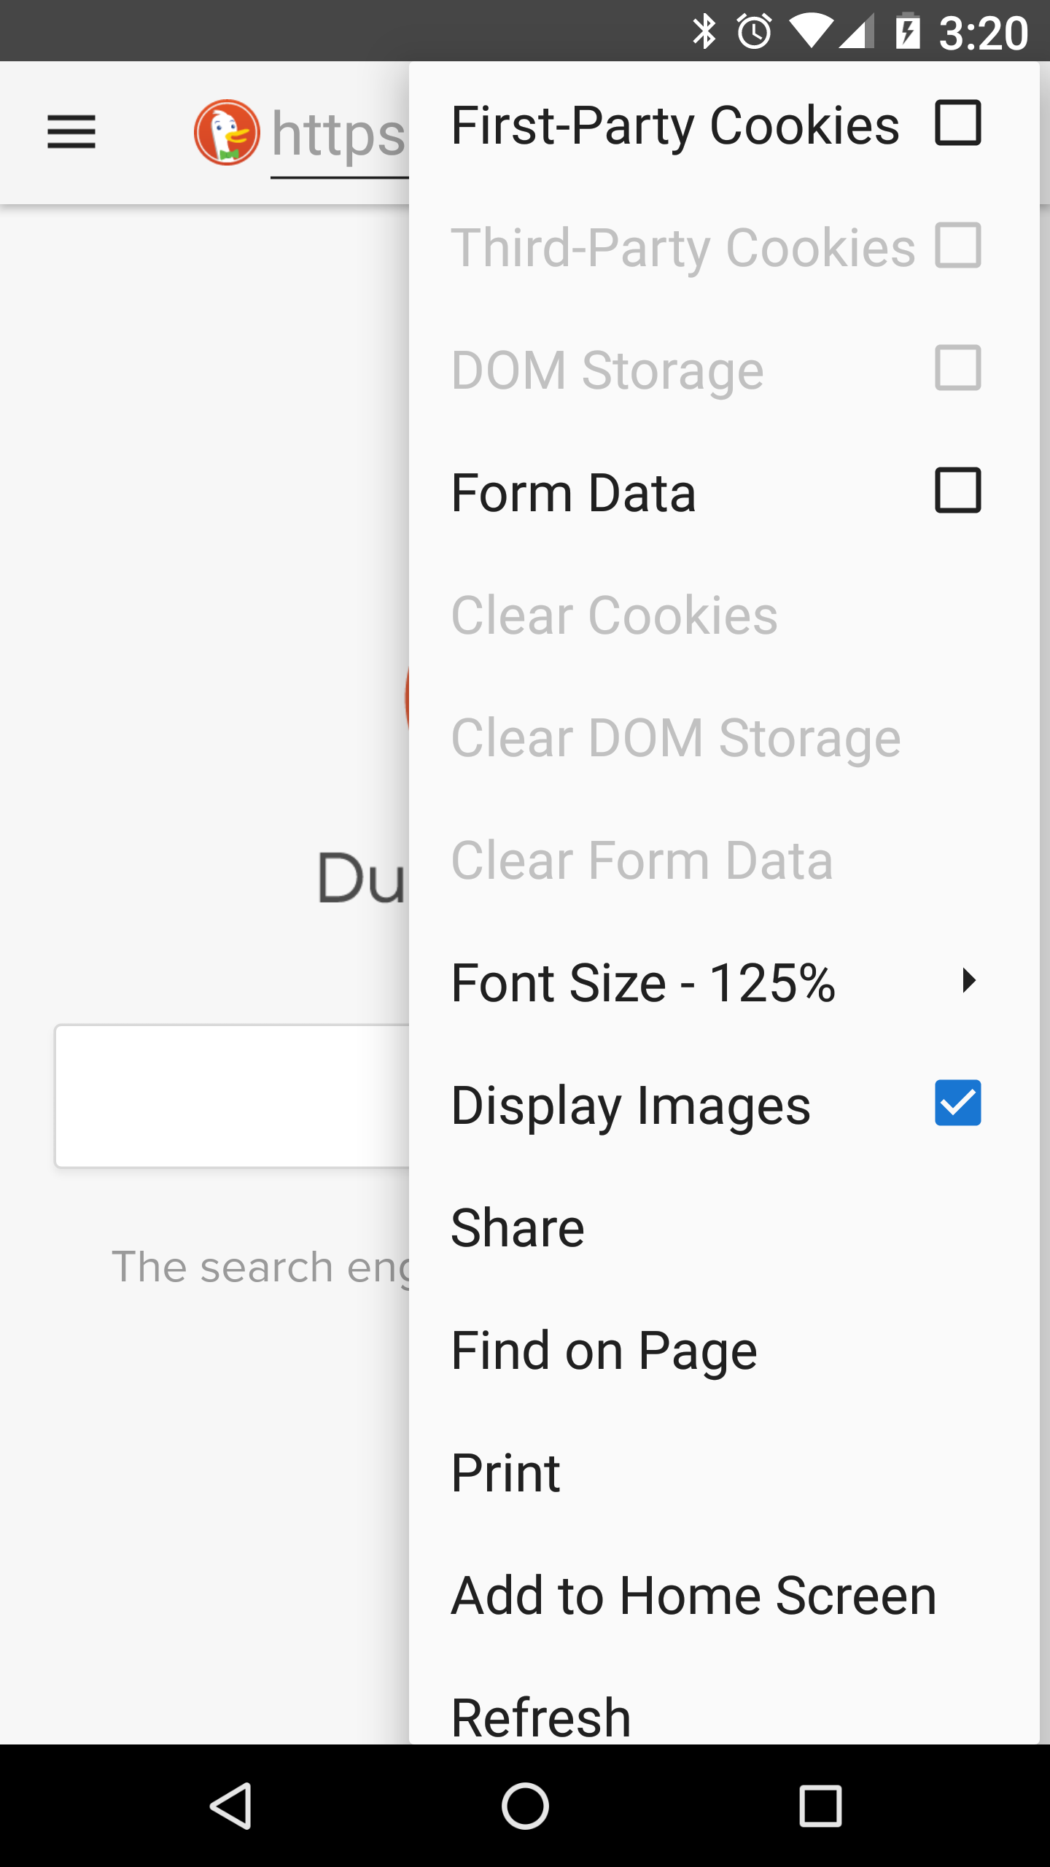Tap the battery charging status icon

pyautogui.click(x=907, y=31)
